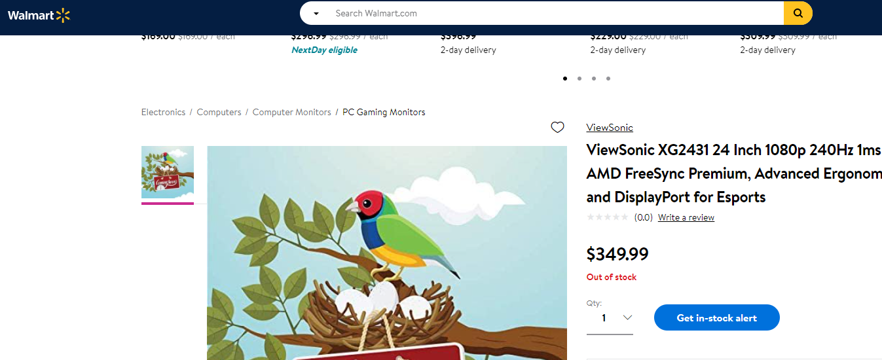This screenshot has height=360, width=882.
Task: Open PC Gaming Monitors breadcrumb
Action: 384,113
